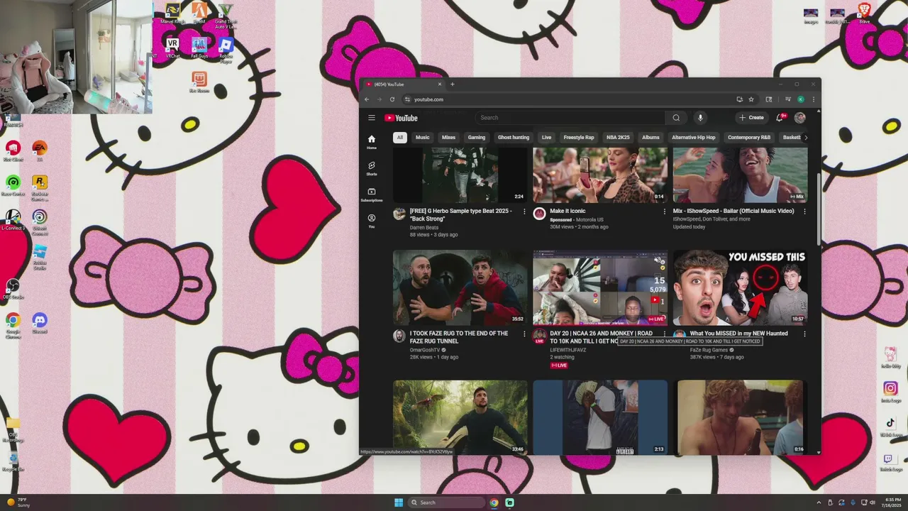Open options for IShowSpeed Ballar mix

pos(804,211)
